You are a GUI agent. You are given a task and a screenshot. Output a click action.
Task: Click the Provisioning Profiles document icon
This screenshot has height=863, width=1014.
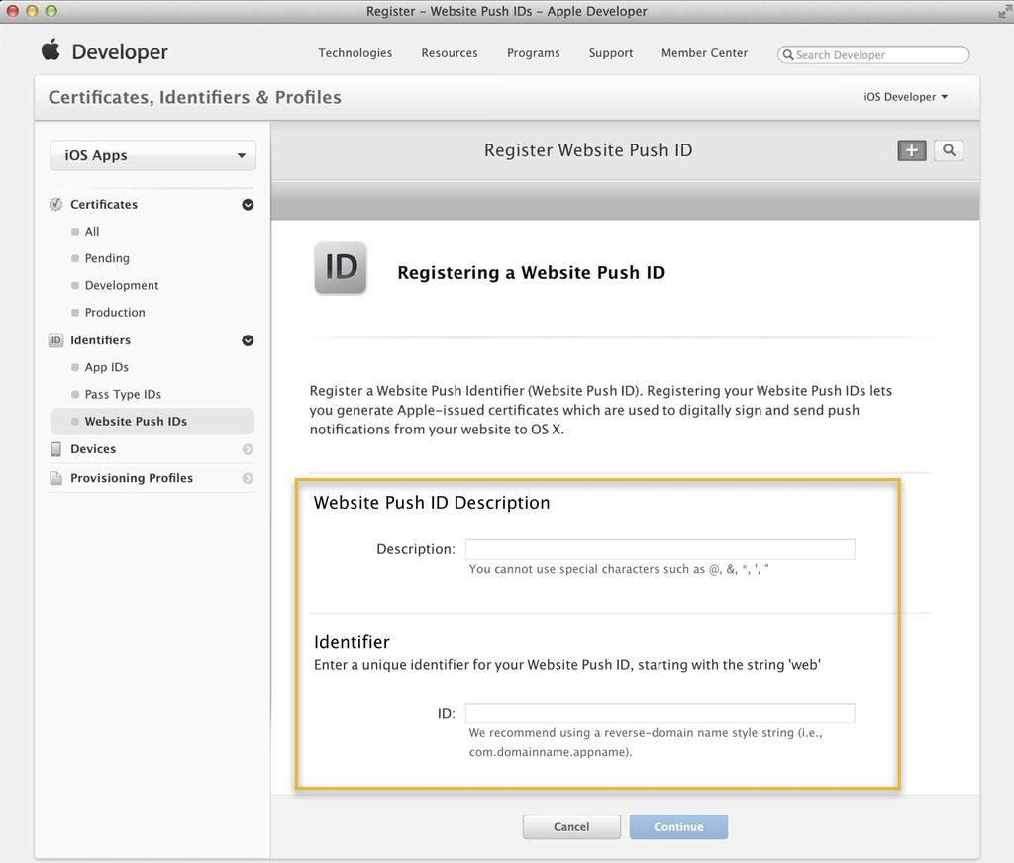coord(56,478)
